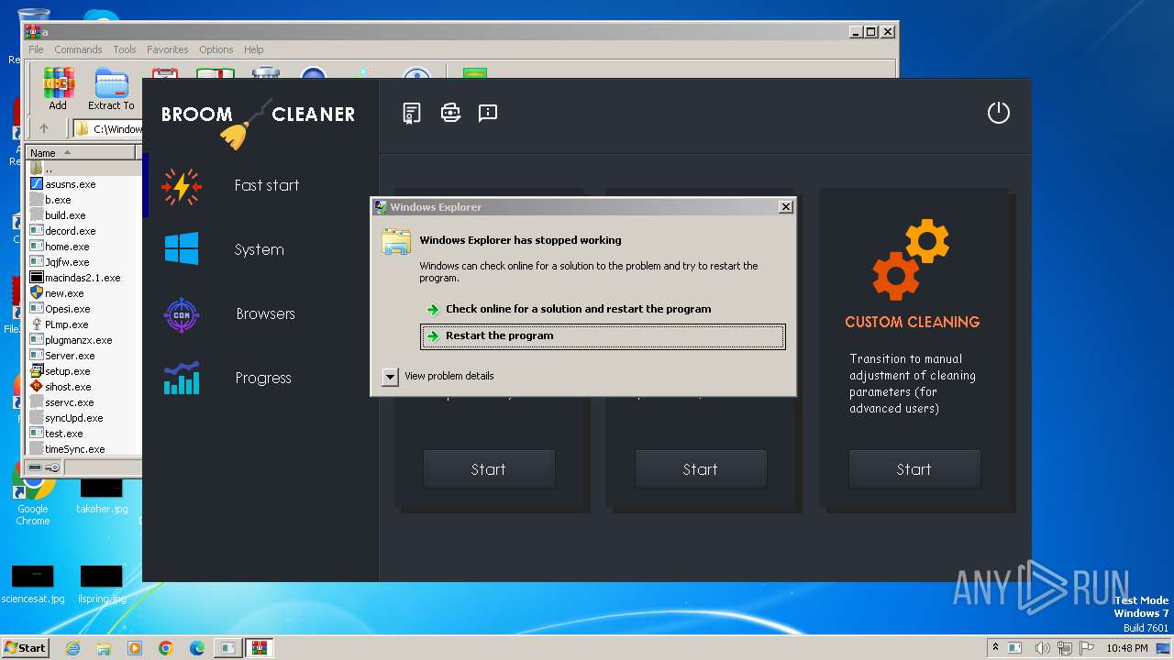The width and height of the screenshot is (1174, 660).
Task: Click Start on the middle cleaning card
Action: pyautogui.click(x=701, y=469)
